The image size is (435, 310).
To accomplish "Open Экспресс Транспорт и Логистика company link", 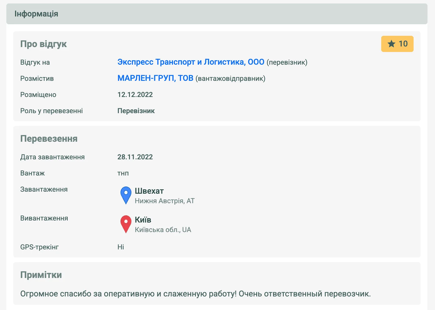I will tap(191, 62).
